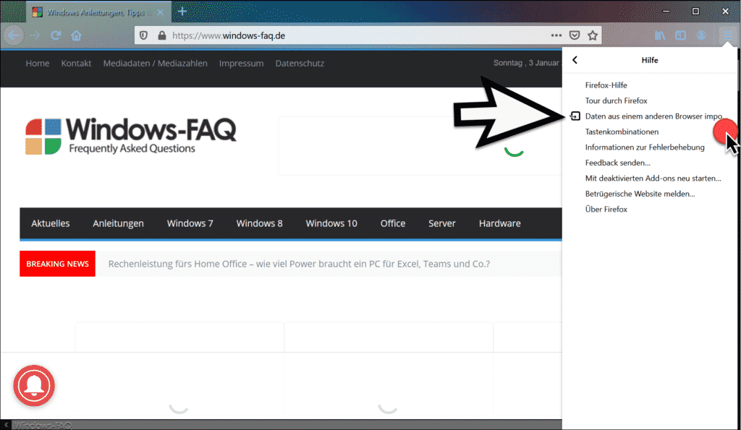741x430 pixels.
Task: Open the Hardware category
Action: [499, 223]
